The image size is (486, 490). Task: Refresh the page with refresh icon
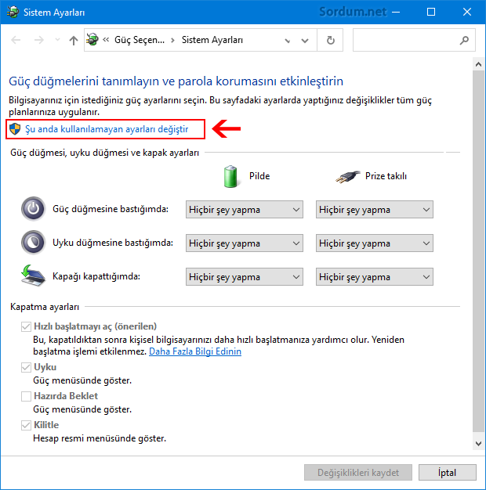[x=330, y=40]
